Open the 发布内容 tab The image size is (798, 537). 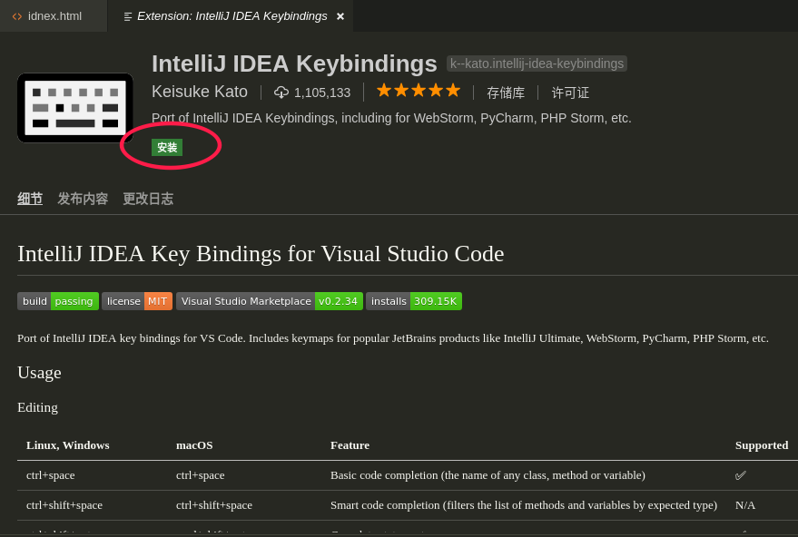pyautogui.click(x=83, y=199)
